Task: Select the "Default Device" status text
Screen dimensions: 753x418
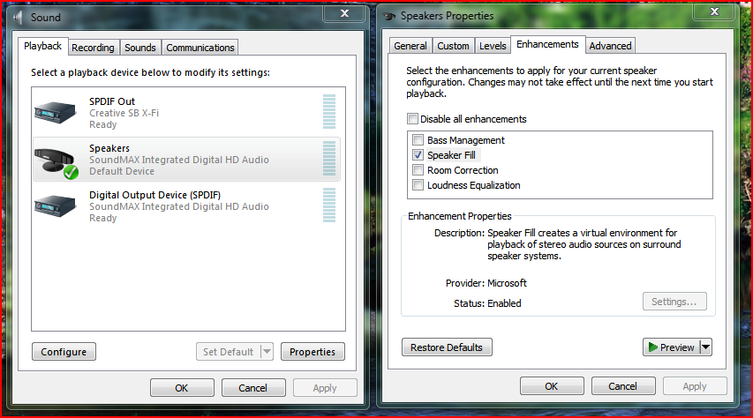Action: [122, 171]
